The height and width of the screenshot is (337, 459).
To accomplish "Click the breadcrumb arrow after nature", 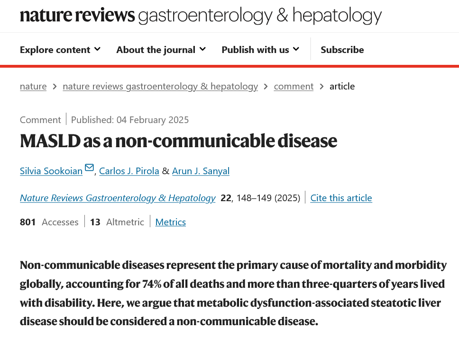I will click(x=55, y=86).
